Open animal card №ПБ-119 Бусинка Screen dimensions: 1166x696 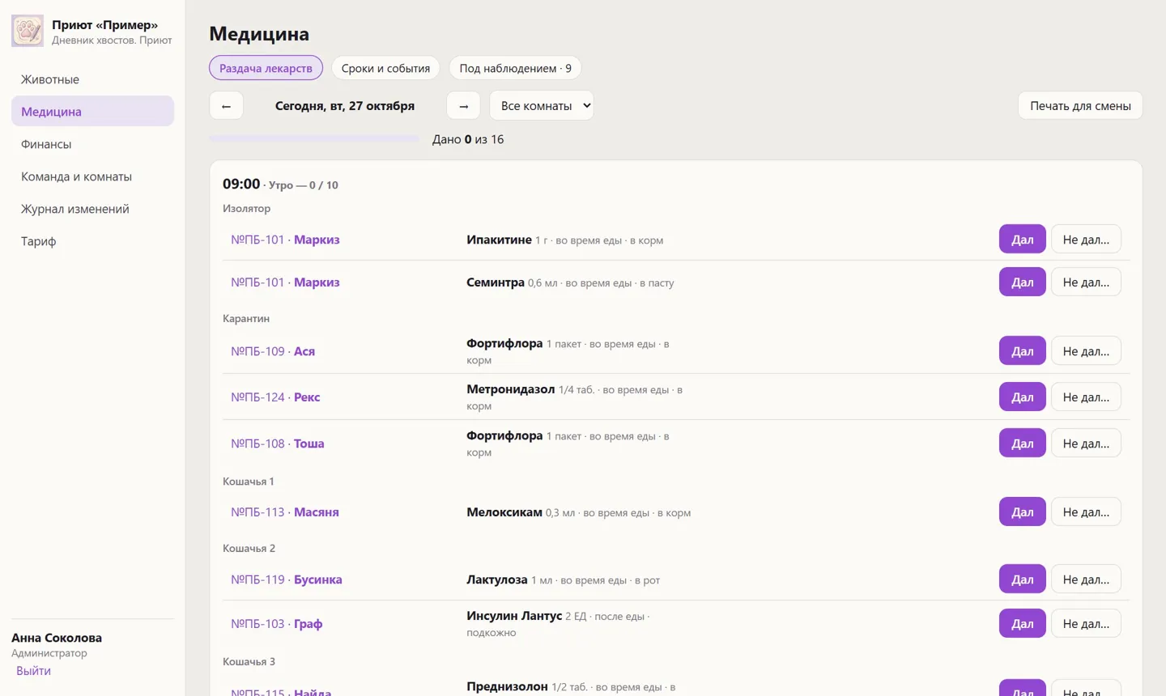(x=287, y=579)
